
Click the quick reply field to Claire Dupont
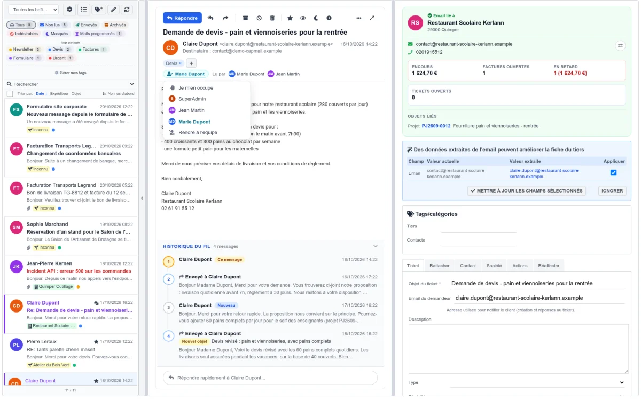(x=270, y=378)
